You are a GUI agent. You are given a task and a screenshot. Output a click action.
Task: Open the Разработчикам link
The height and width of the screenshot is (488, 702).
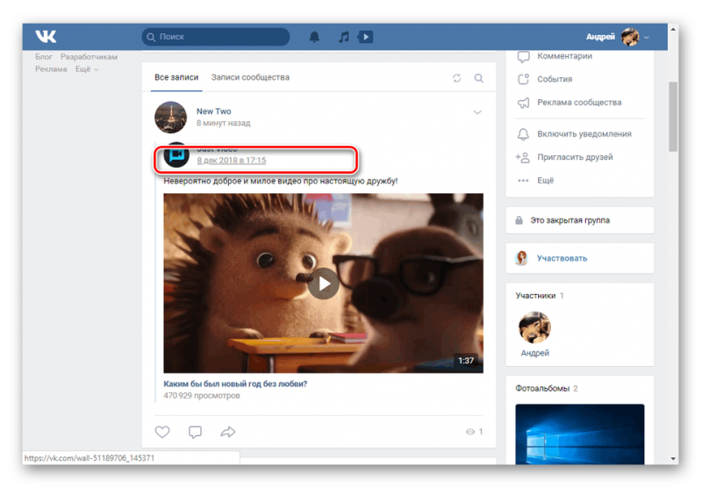(90, 57)
